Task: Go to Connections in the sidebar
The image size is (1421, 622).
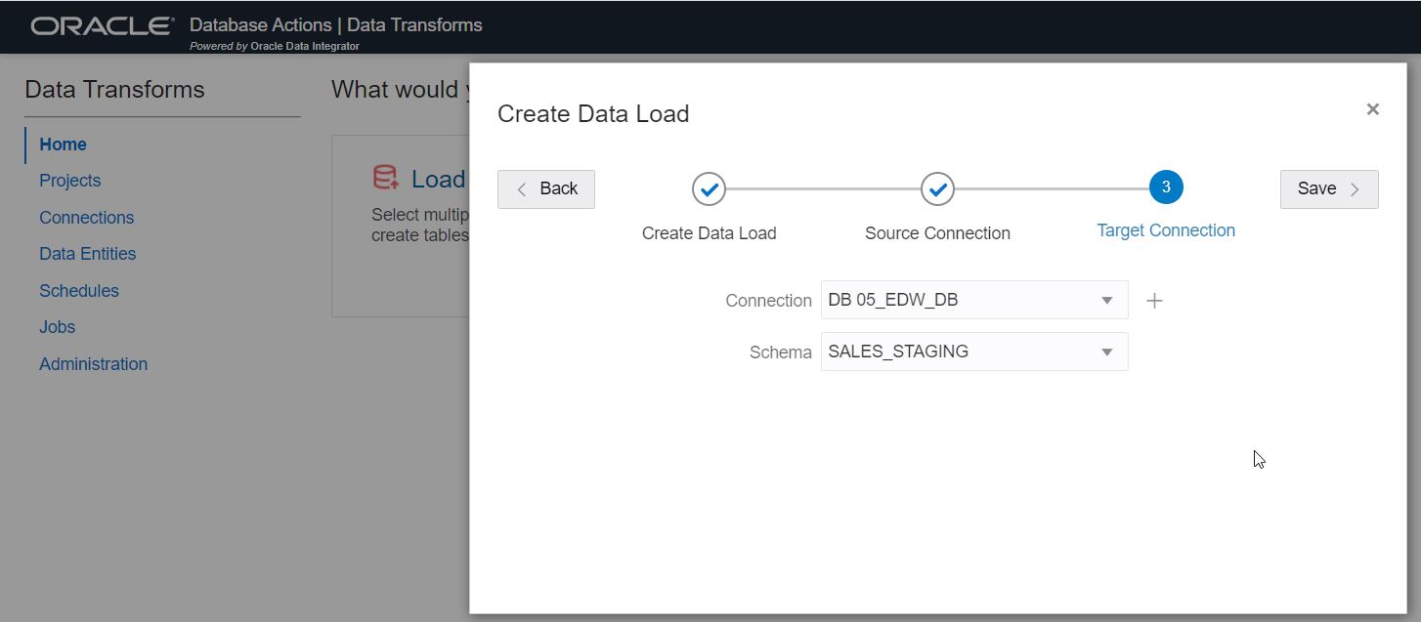Action: click(x=86, y=218)
